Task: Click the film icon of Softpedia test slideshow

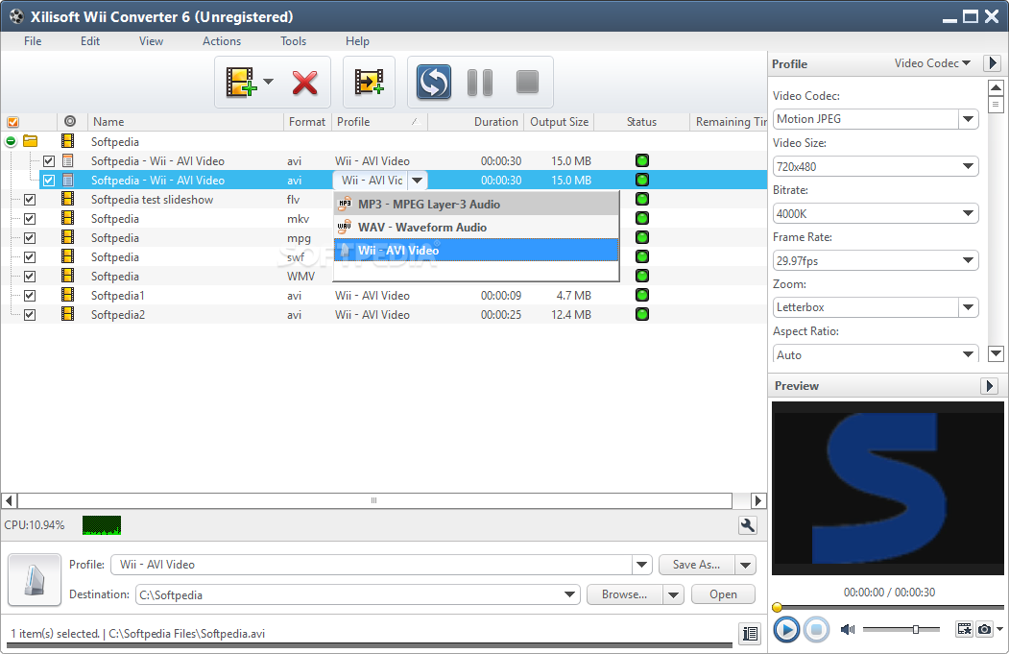Action: coord(67,199)
